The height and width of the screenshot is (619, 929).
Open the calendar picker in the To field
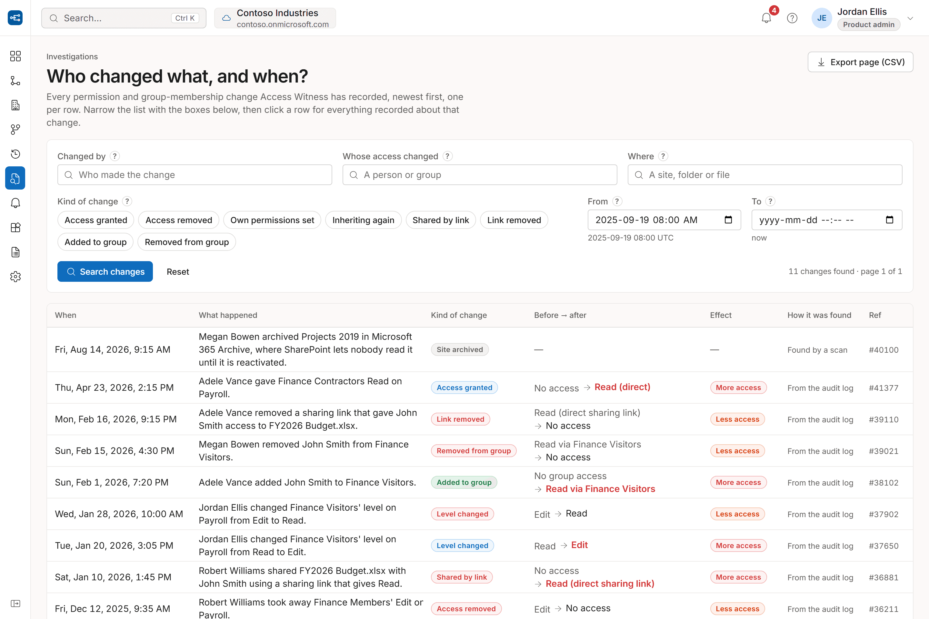click(890, 220)
